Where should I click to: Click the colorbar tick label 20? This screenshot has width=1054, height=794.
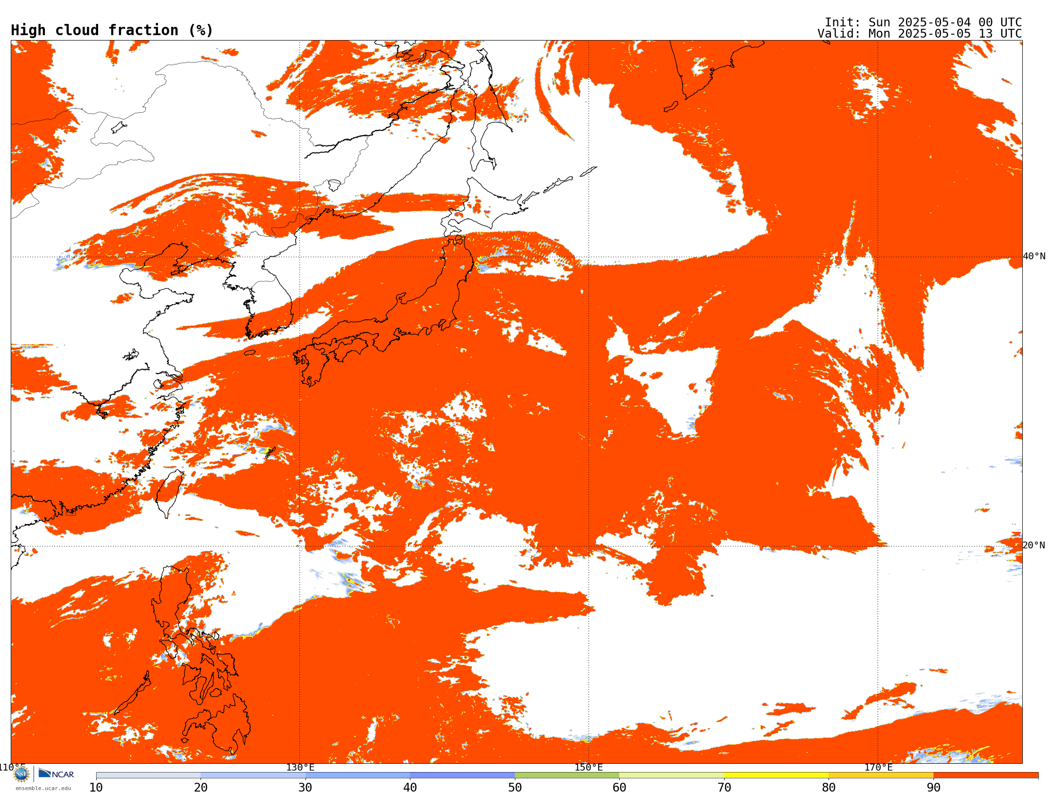pos(201,788)
